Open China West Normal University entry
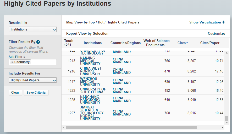 pyautogui.click(x=91, y=71)
